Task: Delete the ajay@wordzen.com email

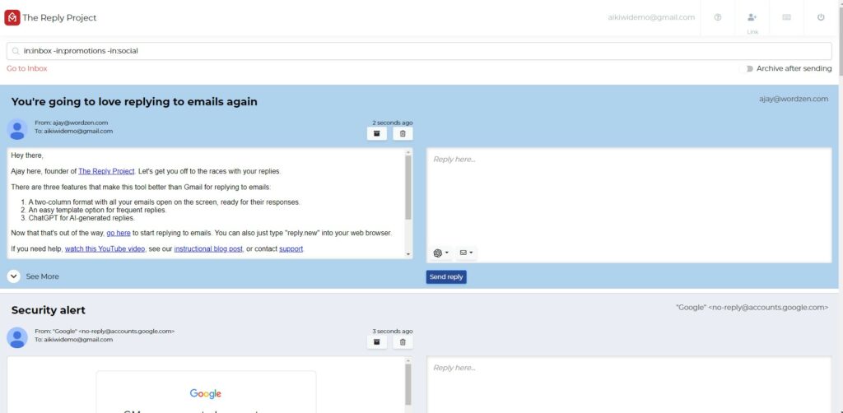Action: 403,134
